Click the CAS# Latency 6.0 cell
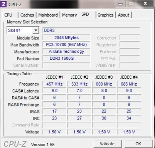This screenshot has width=155, height=148. click(x=54, y=91)
